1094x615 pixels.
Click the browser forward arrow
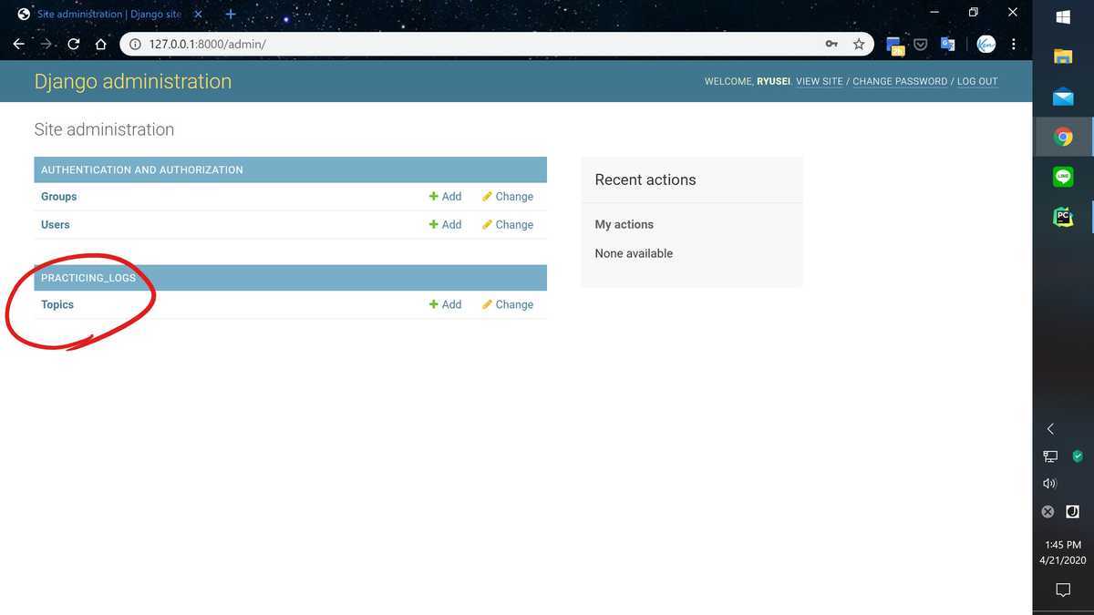tap(46, 44)
